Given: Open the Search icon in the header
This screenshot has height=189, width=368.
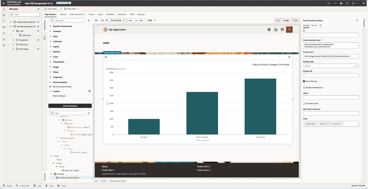Looking at the screenshot, I should pyautogui.click(x=347, y=3).
